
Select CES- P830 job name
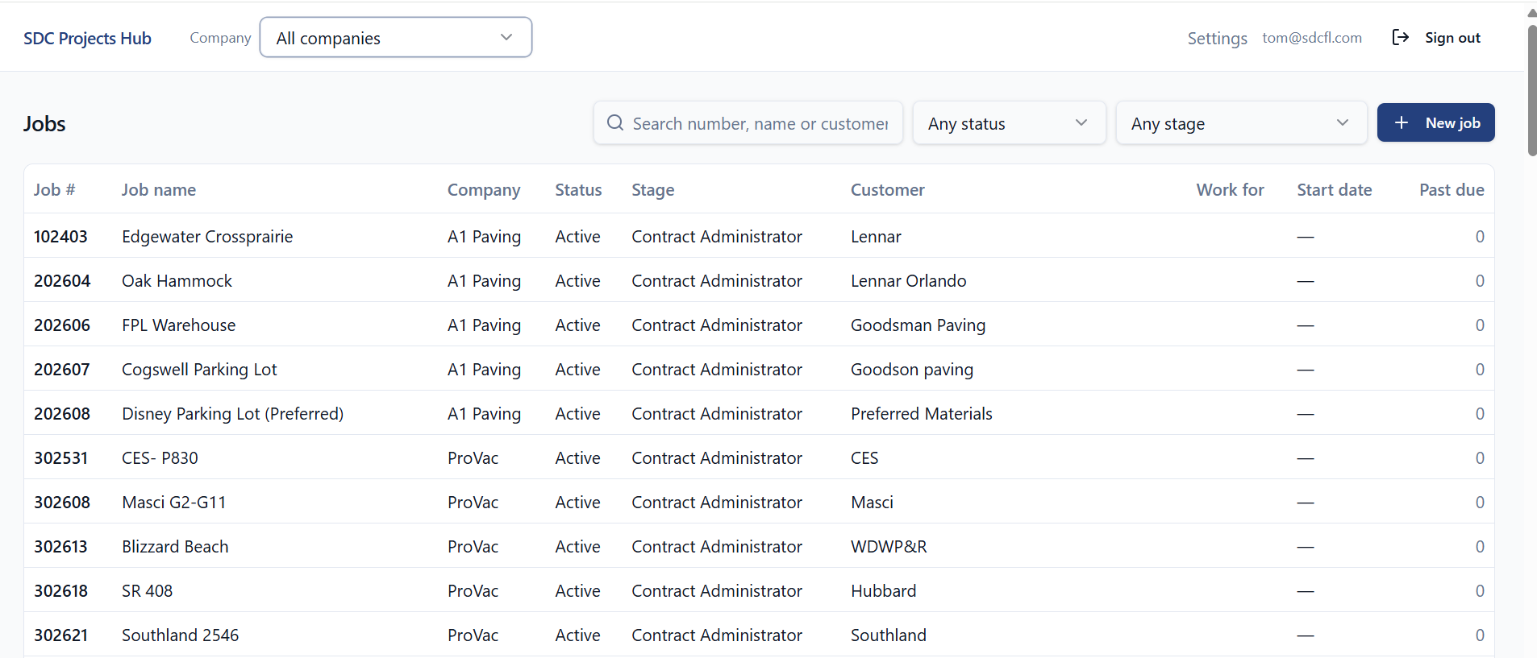click(x=160, y=458)
